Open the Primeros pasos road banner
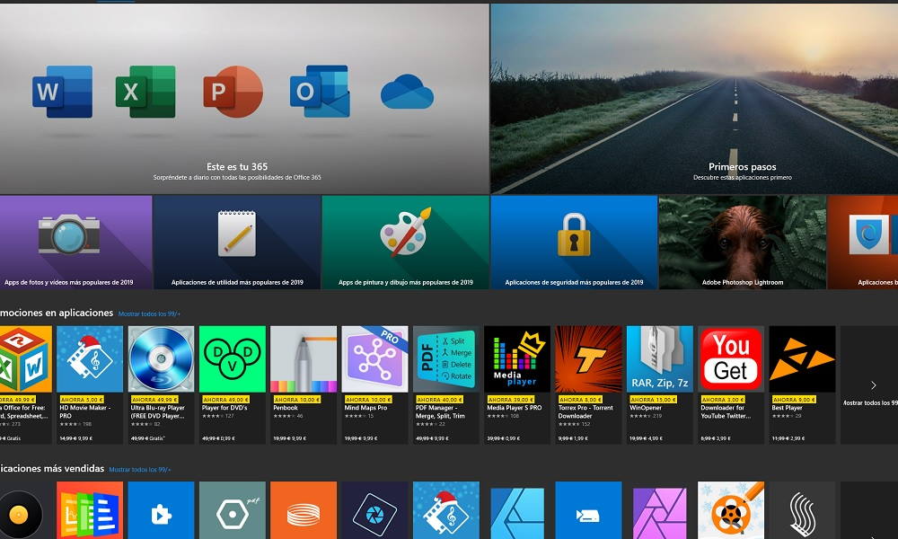Screen dimensions: 898x539 pyautogui.click(x=693, y=99)
